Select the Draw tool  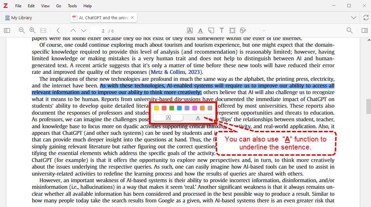243,30
